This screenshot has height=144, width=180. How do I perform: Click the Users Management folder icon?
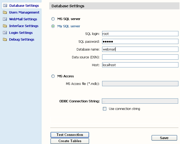pos(5,12)
